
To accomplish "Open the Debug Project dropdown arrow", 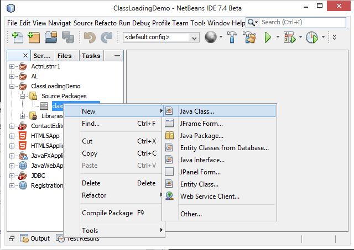I will (300, 37).
